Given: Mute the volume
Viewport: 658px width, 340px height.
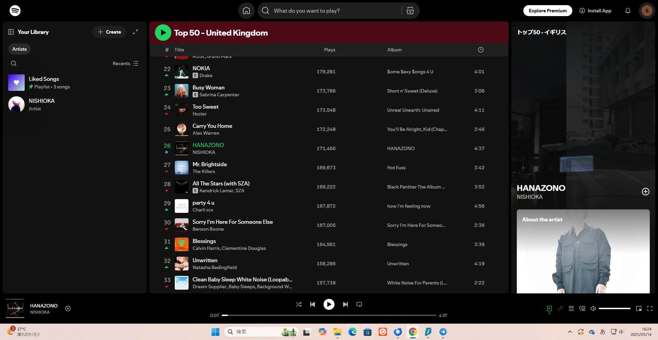Looking at the screenshot, I should (x=593, y=308).
